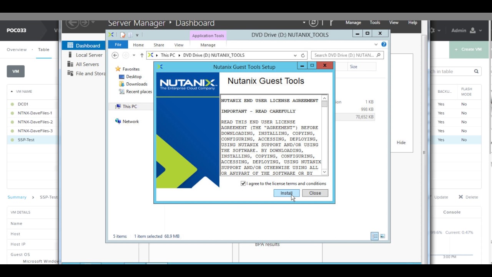The width and height of the screenshot is (492, 277).
Task: Open BPA results in Server Manager
Action: [x=267, y=244]
